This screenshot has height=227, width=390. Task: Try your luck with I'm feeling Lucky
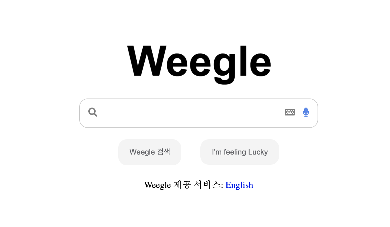tap(240, 152)
